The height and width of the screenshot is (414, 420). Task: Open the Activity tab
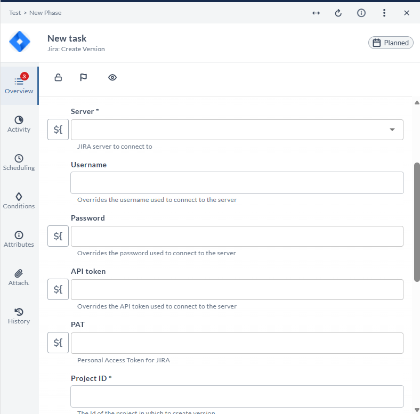(19, 124)
